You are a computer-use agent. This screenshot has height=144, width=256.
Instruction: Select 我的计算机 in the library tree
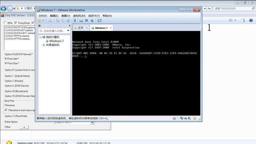pos(53,37)
